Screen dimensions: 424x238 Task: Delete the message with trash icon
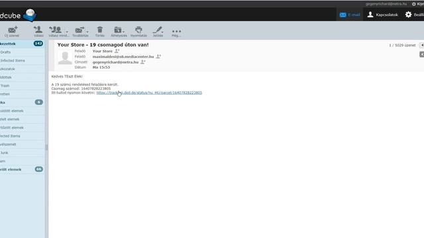tap(100, 32)
